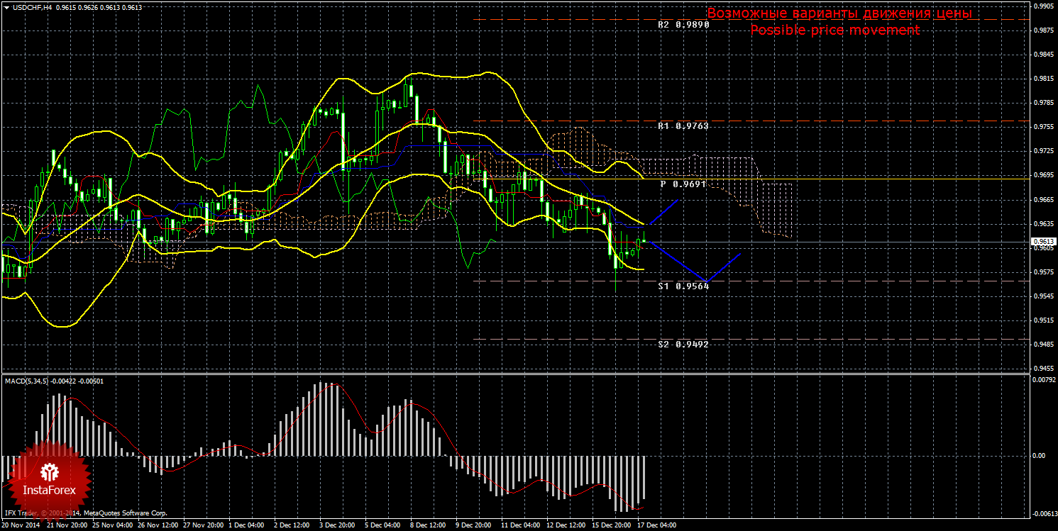Click the MACD(5,34,5) indicator label
1058x531 pixels.
pos(53,381)
